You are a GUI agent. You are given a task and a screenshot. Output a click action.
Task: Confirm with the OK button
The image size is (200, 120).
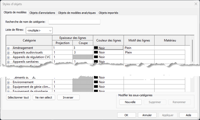point(126,115)
